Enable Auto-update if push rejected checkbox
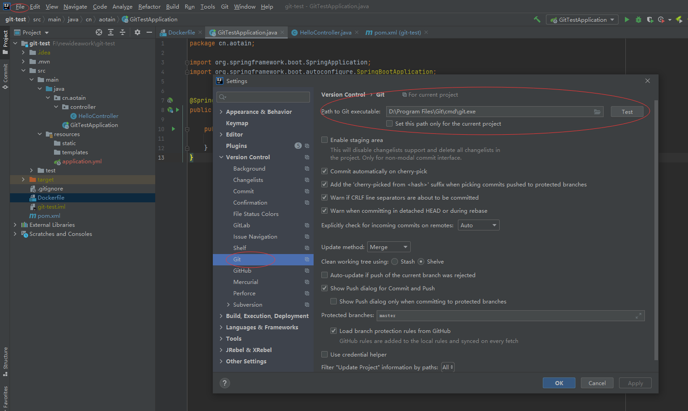Screen dimensions: 688x411 coord(324,275)
